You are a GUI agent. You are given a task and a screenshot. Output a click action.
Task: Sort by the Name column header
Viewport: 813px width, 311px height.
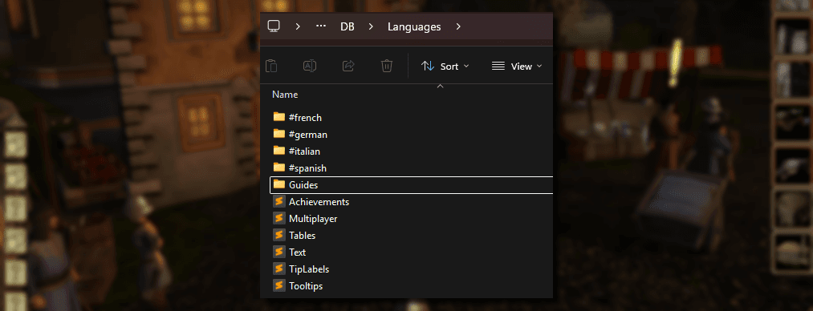coord(285,95)
